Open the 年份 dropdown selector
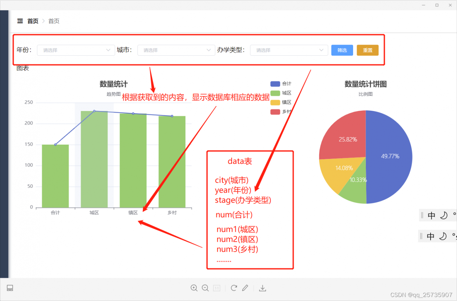Screen dimensions: 457x301 pos(76,50)
